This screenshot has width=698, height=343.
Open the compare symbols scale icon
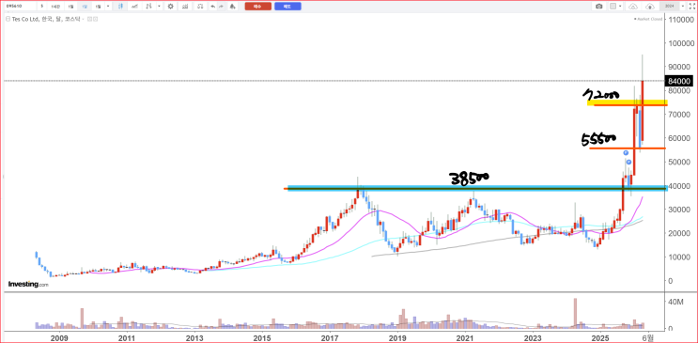point(200,7)
